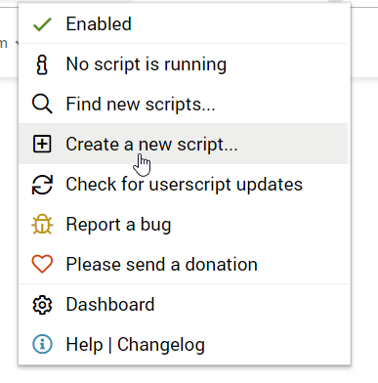Choose 'Create a new script...' label
Image resolution: width=378 pixels, height=383 pixels.
pyautogui.click(x=151, y=145)
